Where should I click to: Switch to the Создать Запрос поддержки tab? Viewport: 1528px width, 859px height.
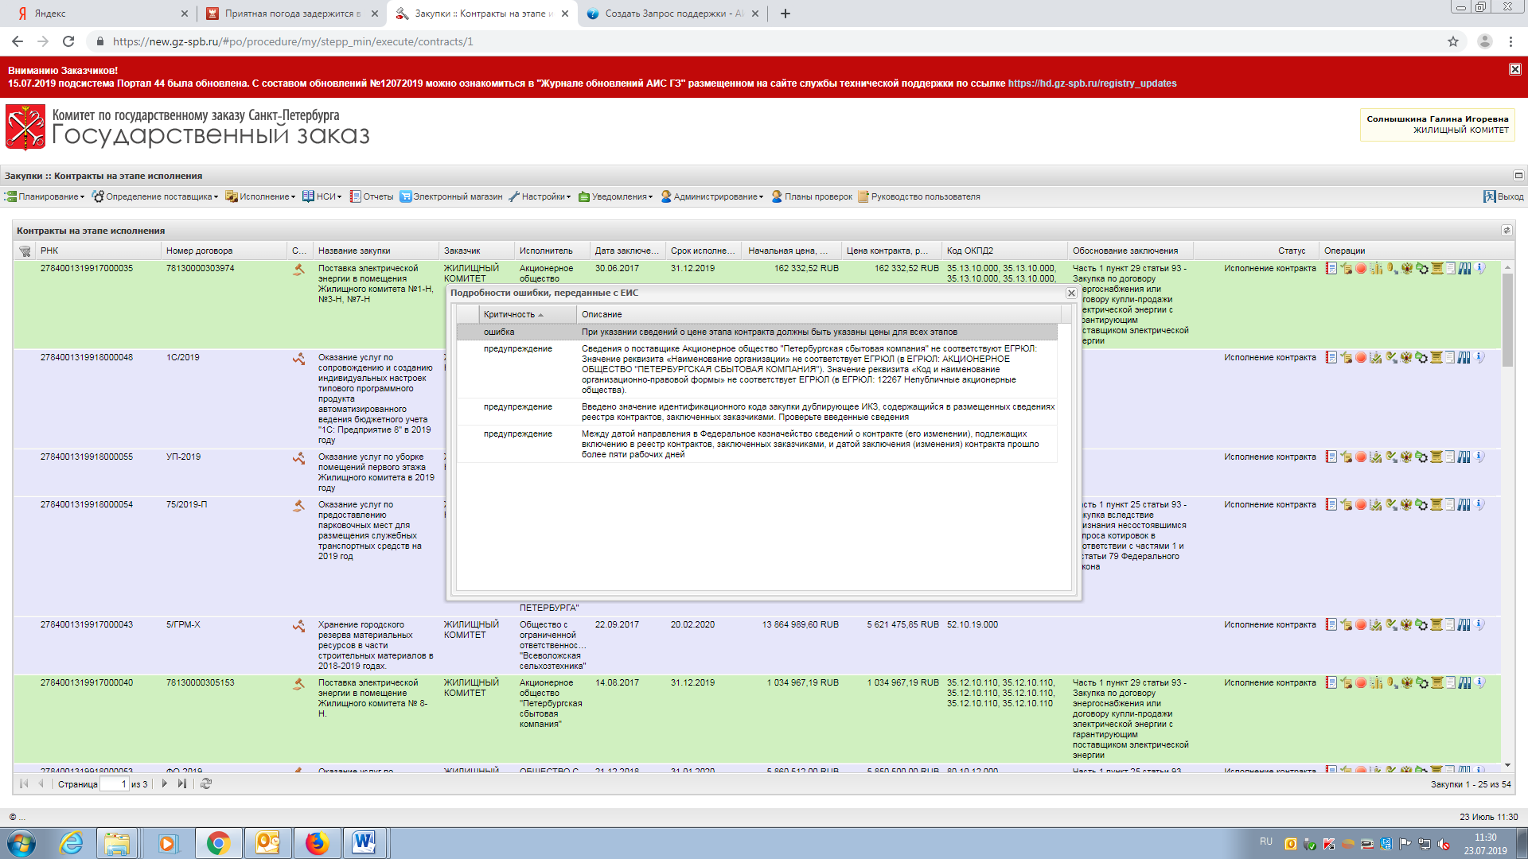(665, 14)
